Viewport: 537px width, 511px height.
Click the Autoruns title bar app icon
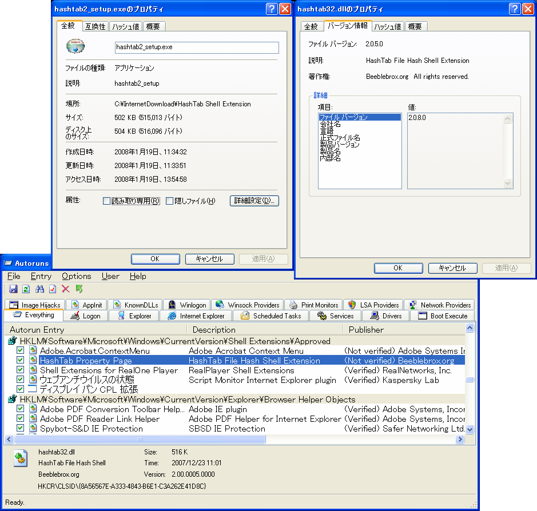coord(7,263)
